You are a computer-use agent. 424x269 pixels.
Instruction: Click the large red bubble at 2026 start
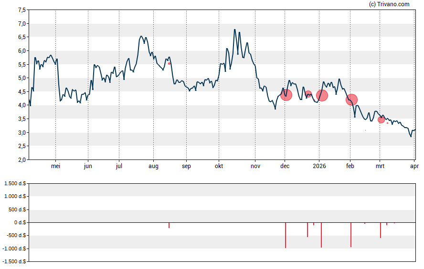[x=322, y=95]
